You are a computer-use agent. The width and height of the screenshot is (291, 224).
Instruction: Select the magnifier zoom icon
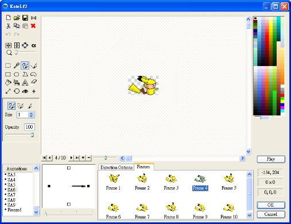tap(9, 52)
